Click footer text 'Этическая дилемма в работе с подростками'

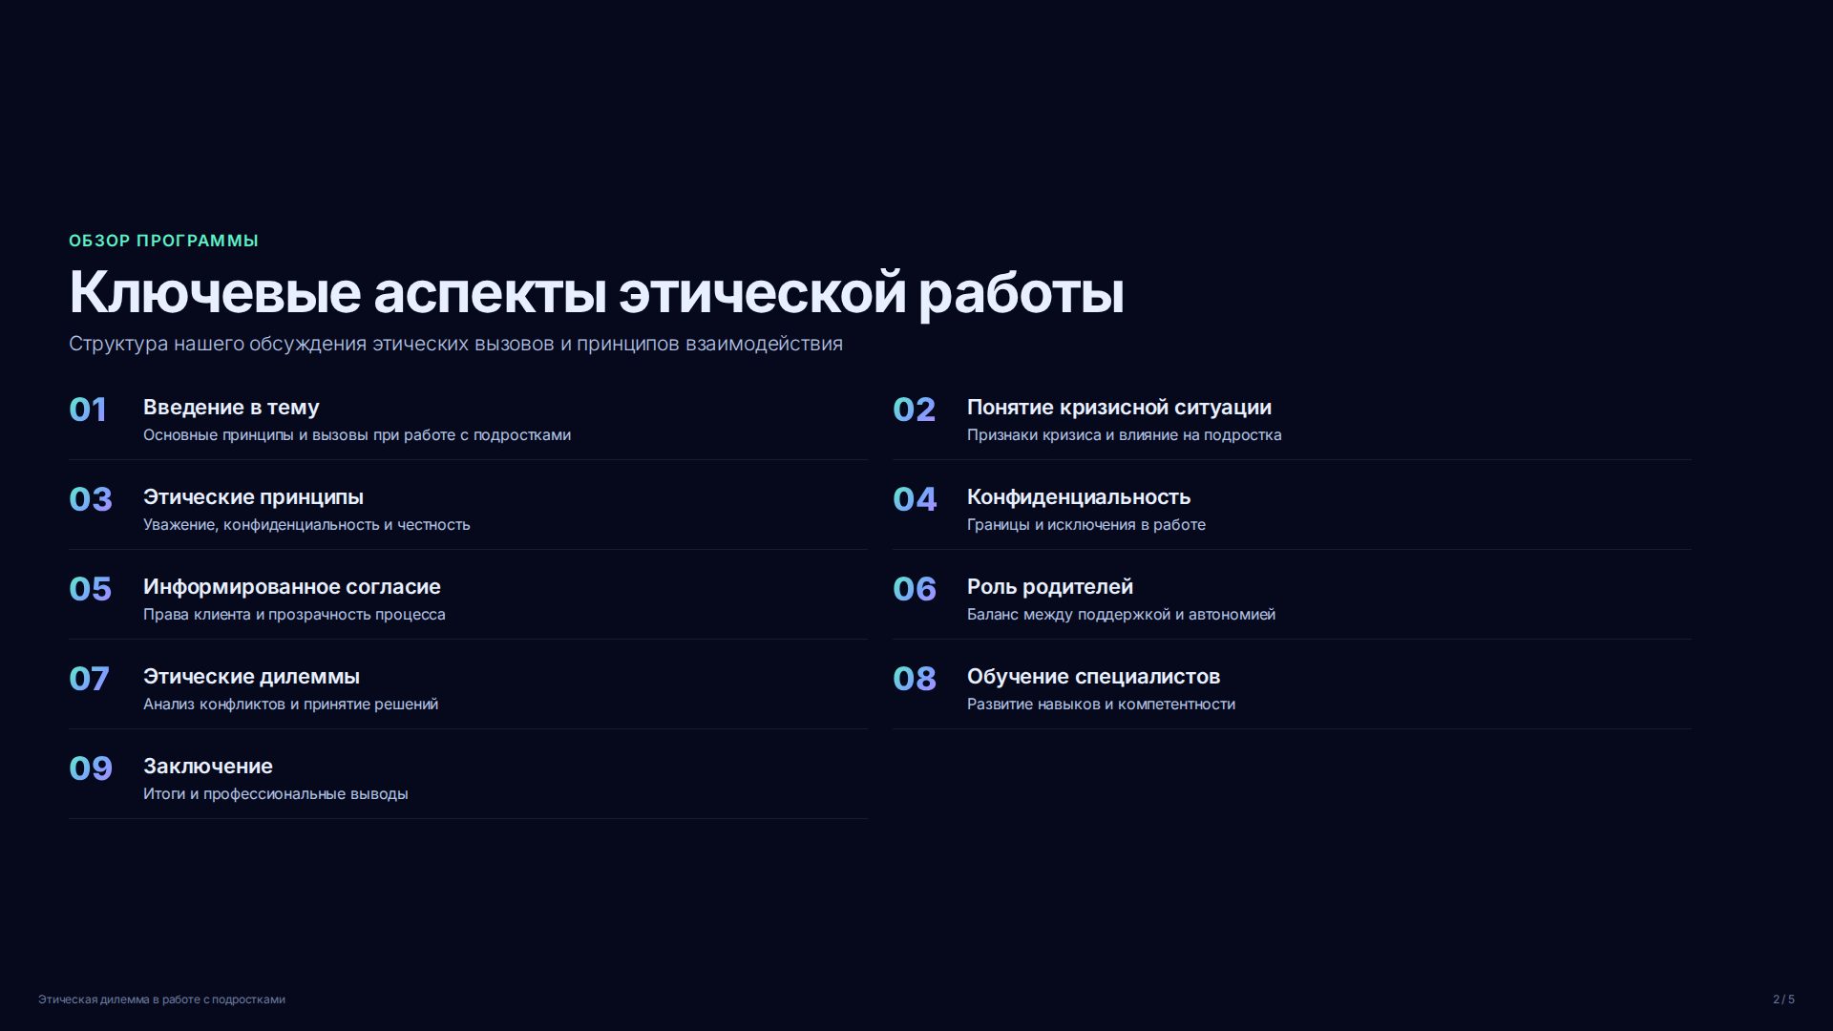(x=161, y=999)
